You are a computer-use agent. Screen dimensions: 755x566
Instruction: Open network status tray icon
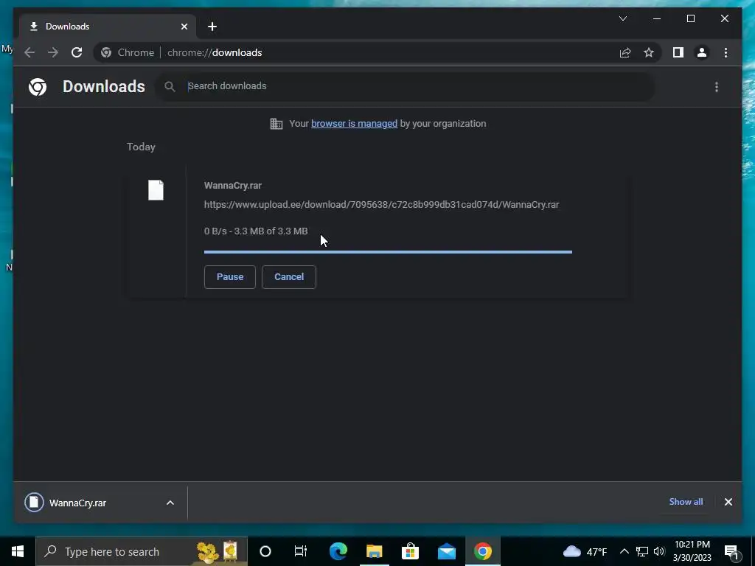point(642,551)
